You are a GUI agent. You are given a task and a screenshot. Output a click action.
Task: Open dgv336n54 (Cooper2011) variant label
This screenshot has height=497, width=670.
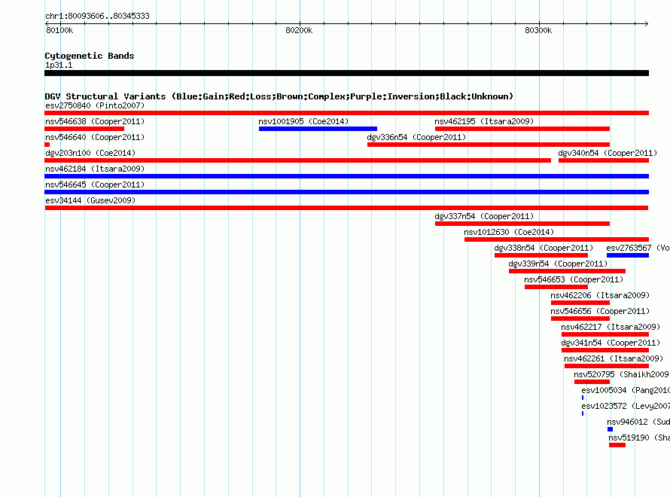click(x=416, y=137)
